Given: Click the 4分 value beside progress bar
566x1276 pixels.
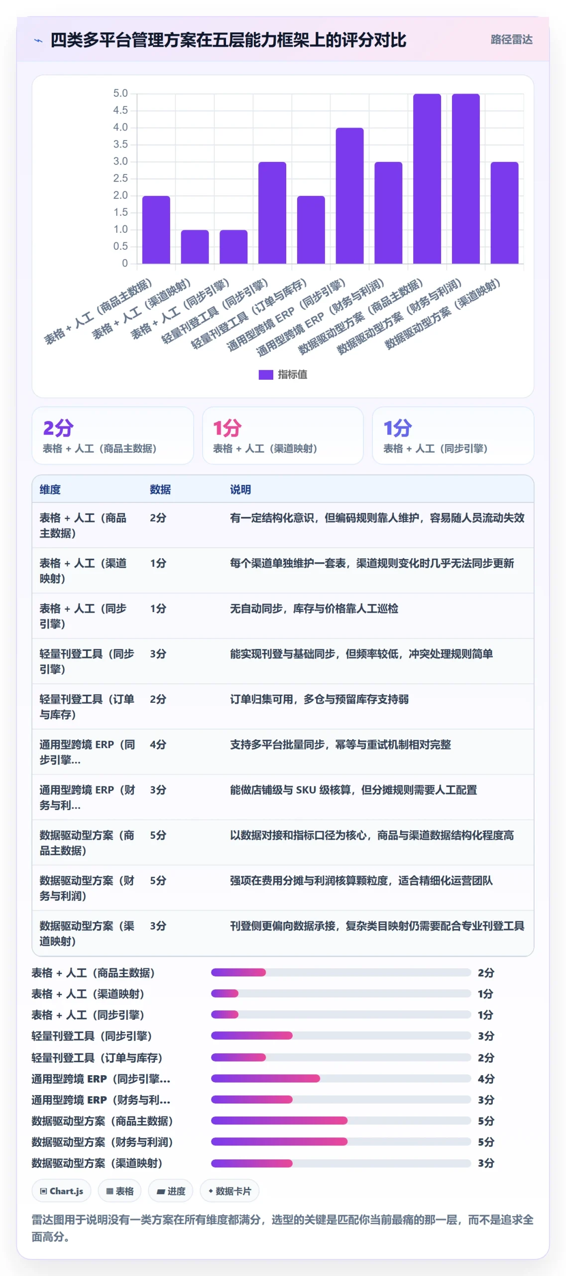Looking at the screenshot, I should tap(486, 1078).
